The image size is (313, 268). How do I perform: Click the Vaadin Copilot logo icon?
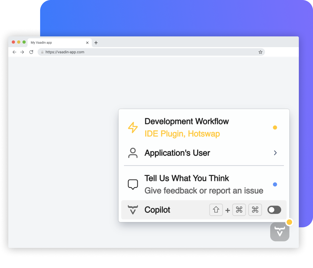tap(133, 210)
